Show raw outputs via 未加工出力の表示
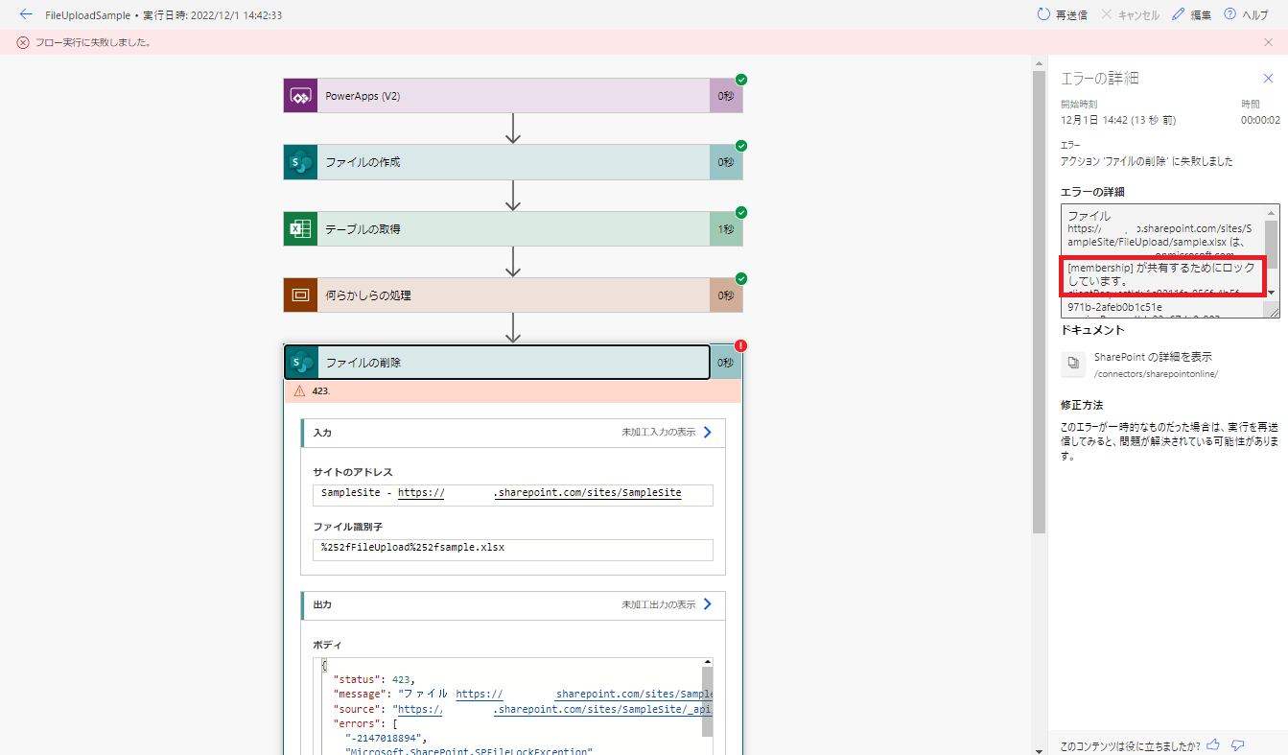Screen dimensions: 1288x755 pos(667,604)
